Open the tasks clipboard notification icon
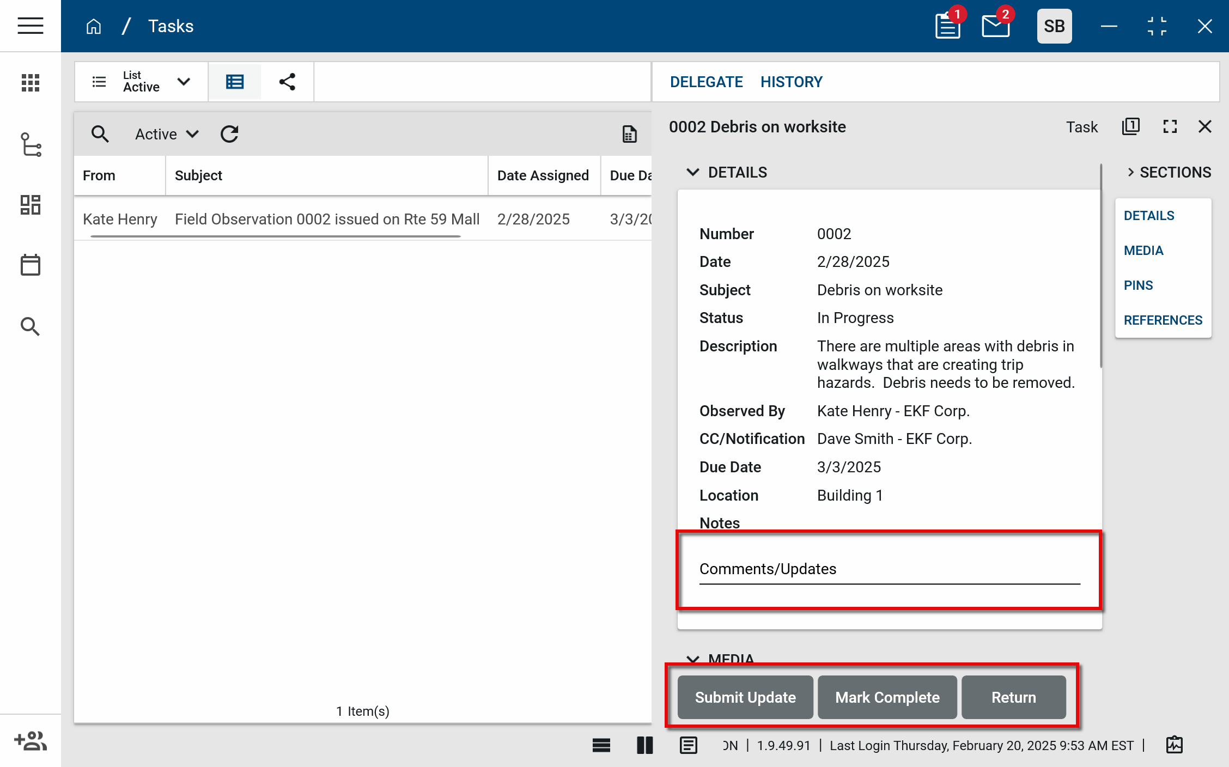Image resolution: width=1229 pixels, height=767 pixels. [947, 26]
